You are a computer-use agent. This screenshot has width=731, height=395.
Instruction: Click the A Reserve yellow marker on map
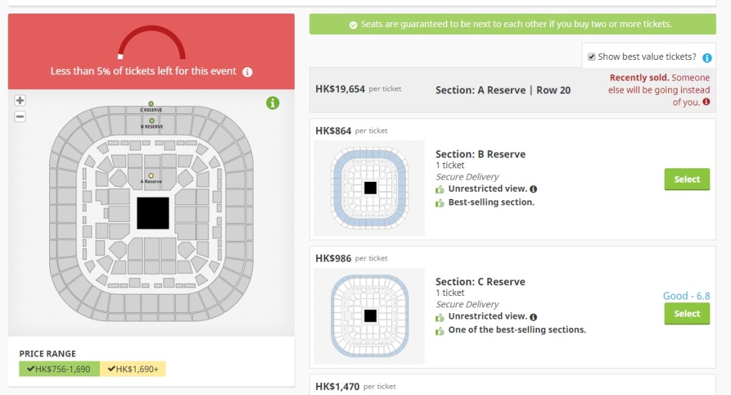point(151,175)
